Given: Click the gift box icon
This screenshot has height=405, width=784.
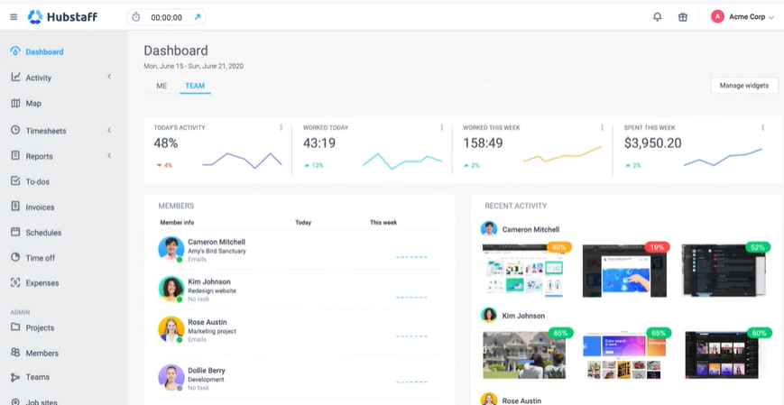Looking at the screenshot, I should (683, 17).
